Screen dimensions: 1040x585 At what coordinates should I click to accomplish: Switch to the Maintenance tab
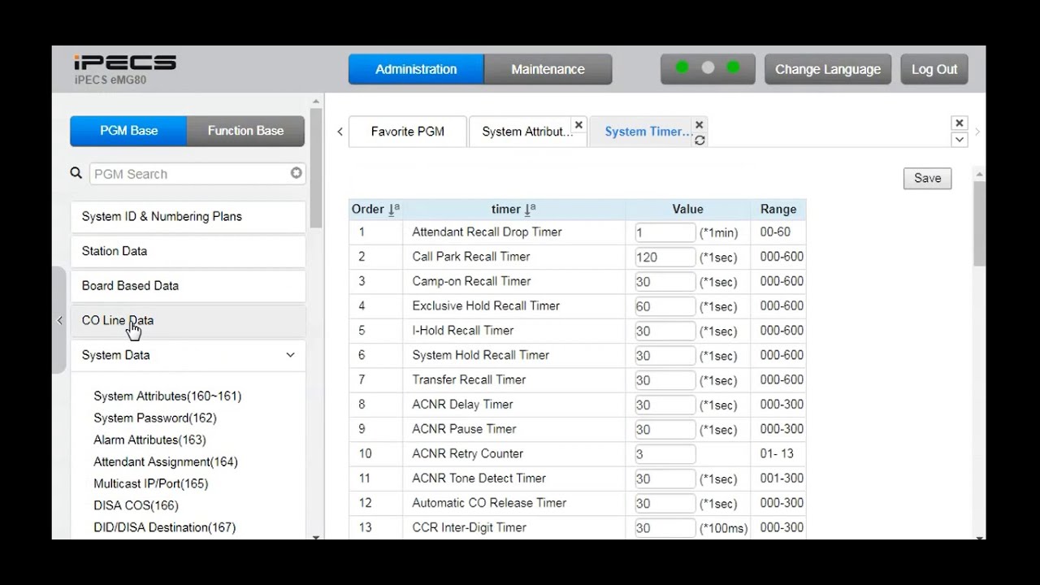(548, 69)
